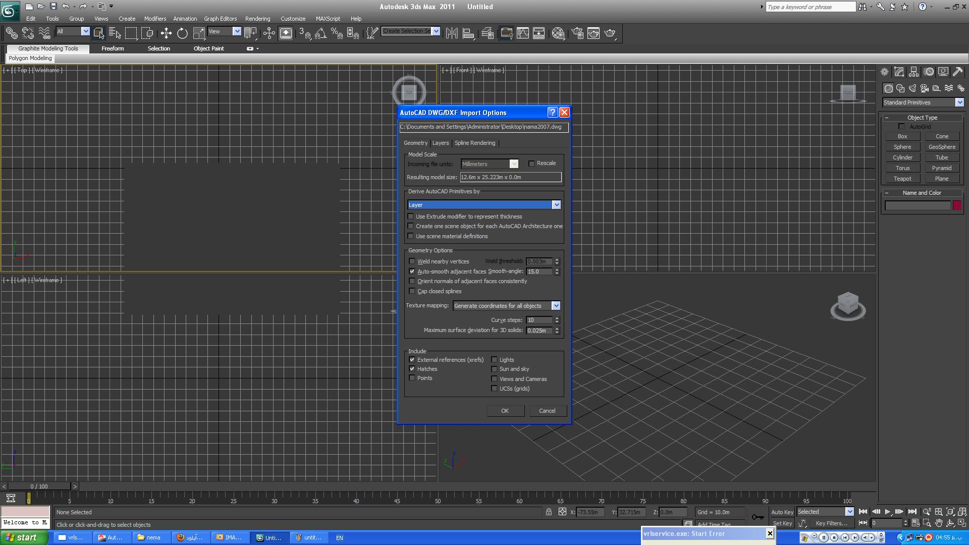Open Derive AutoCAD Primitives Layer dropdown
The image size is (969, 545).
556,205
